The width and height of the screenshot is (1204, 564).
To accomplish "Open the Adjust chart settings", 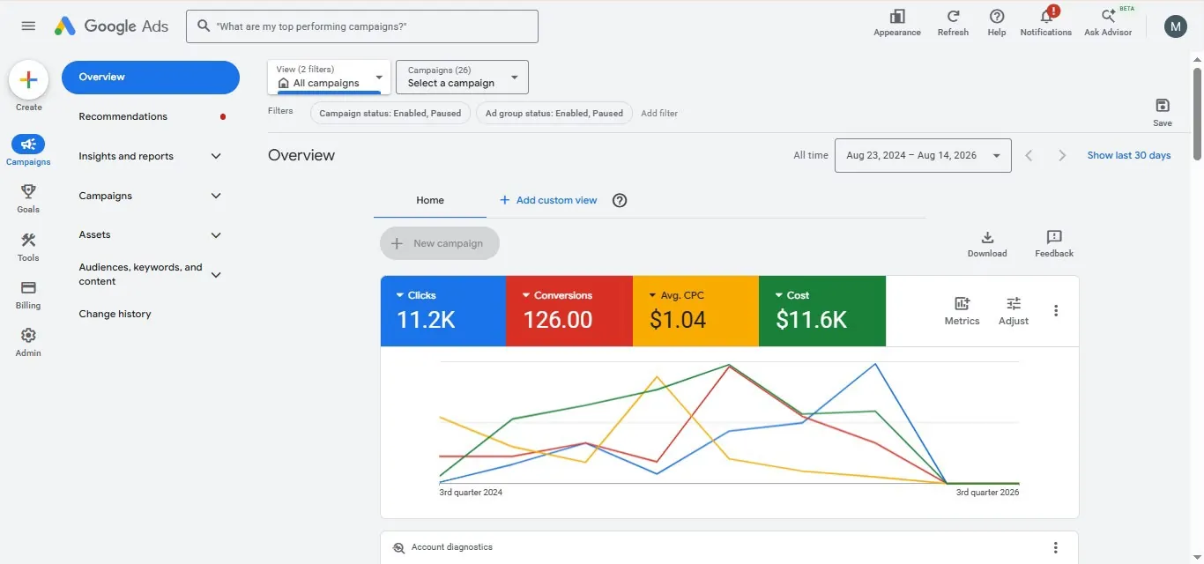I will point(1014,310).
